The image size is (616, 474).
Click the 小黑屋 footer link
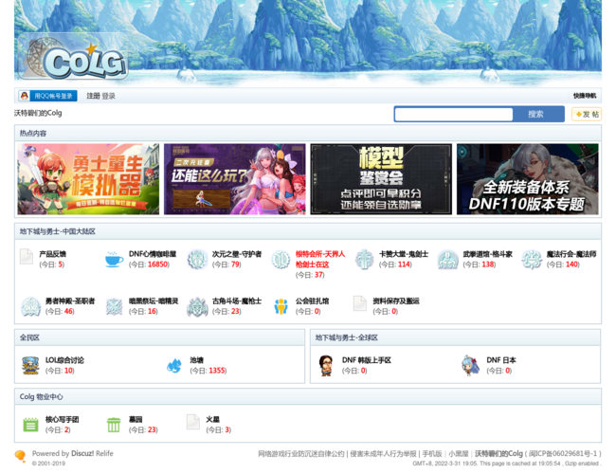click(x=459, y=453)
